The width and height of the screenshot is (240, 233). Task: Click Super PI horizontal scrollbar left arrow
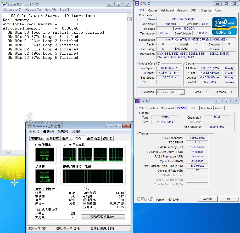(x=4, y=152)
